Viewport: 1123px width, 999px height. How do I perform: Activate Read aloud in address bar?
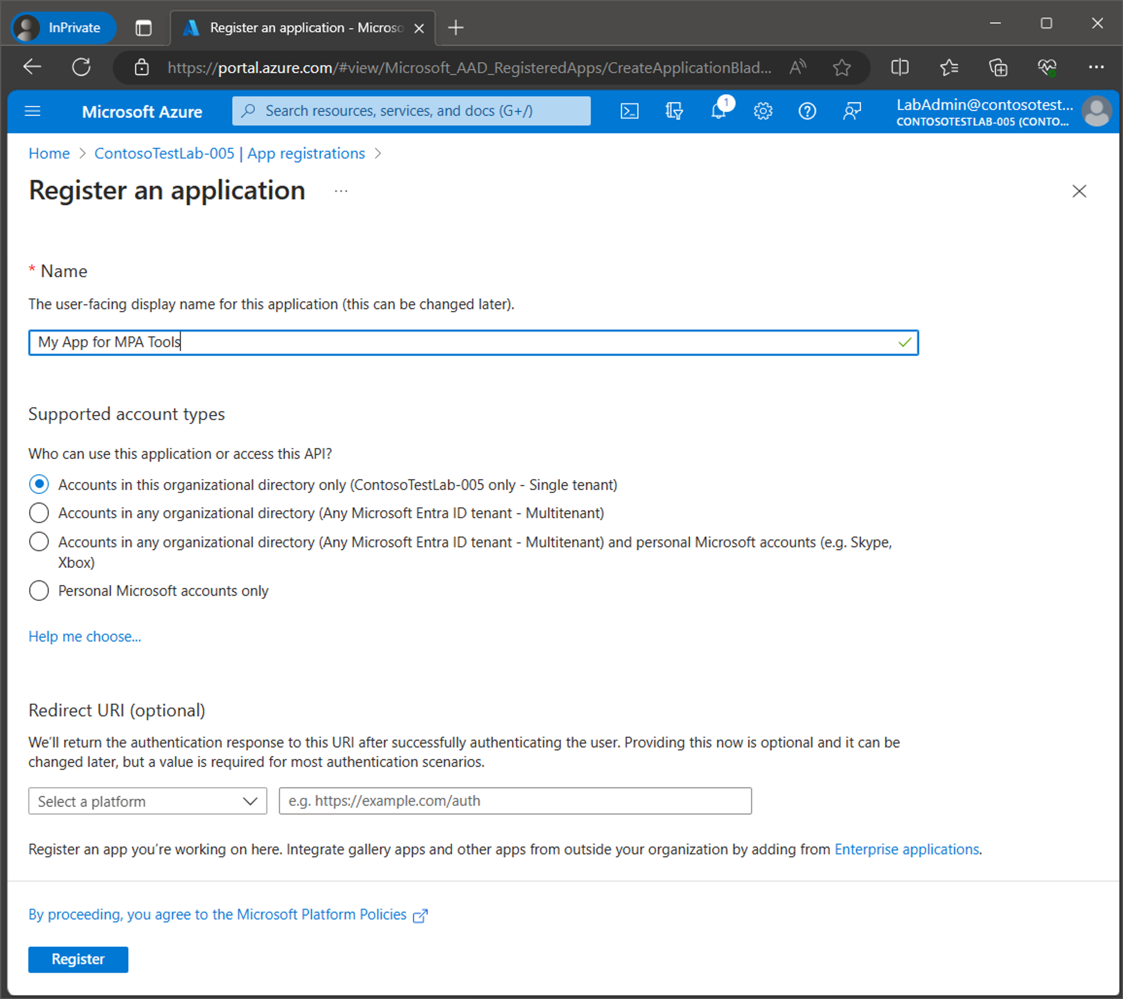tap(797, 67)
